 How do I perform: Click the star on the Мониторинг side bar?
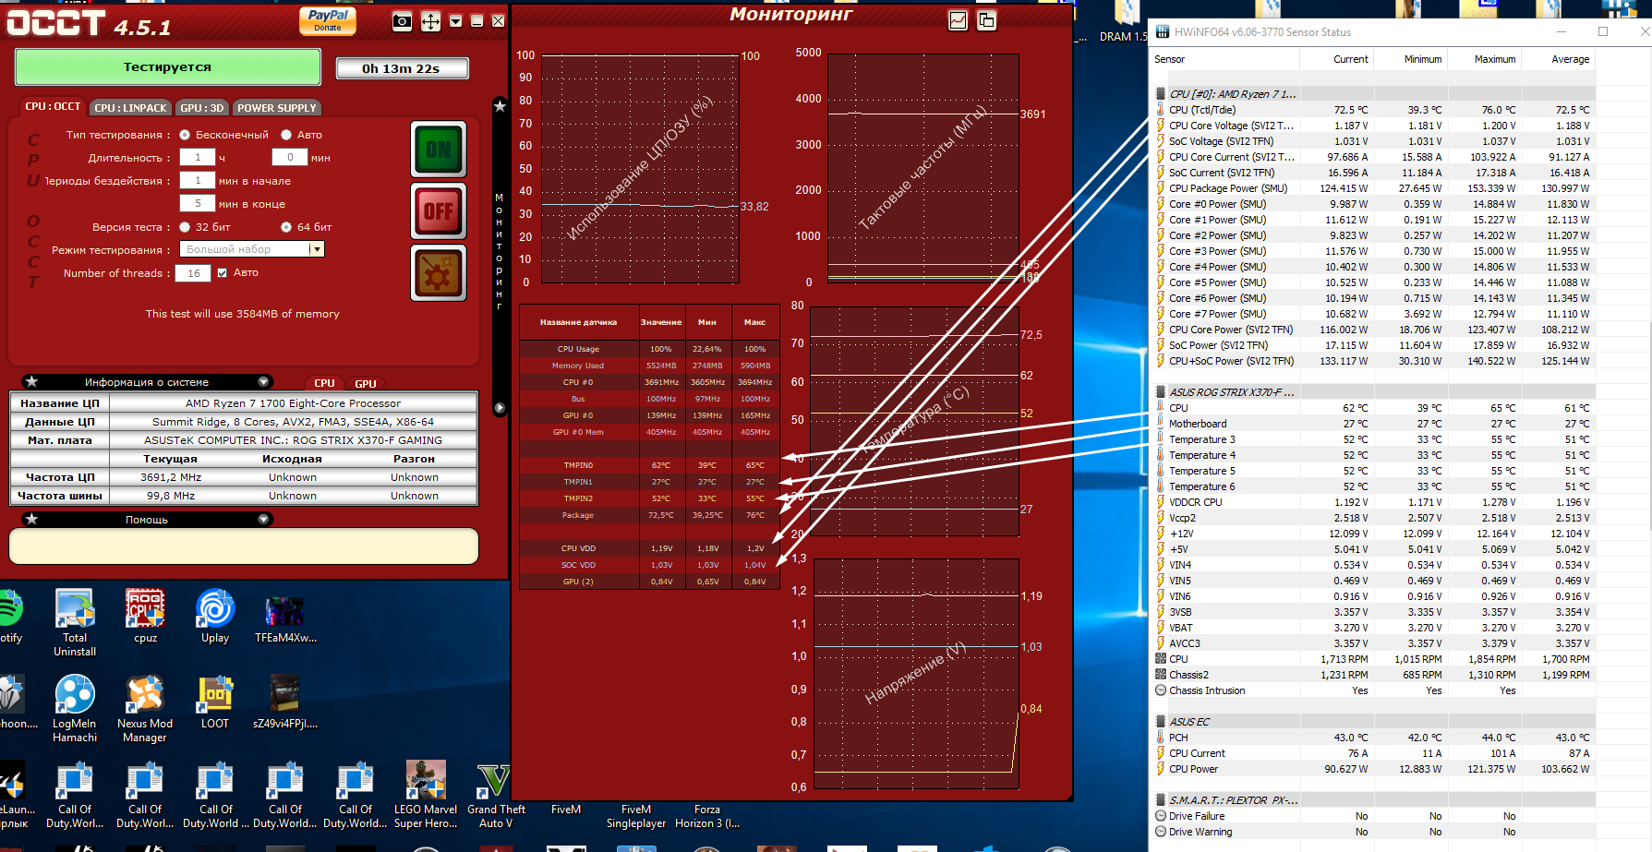(500, 106)
